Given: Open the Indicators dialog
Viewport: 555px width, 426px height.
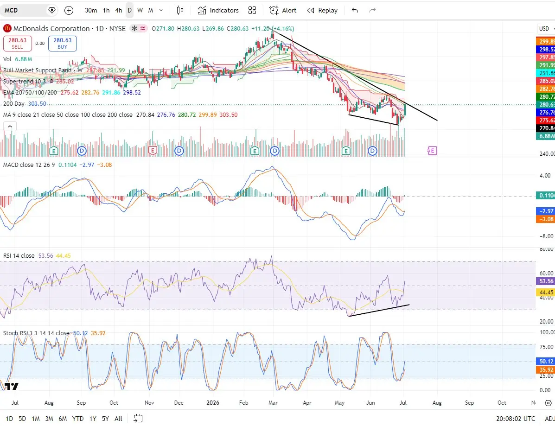Looking at the screenshot, I should click(218, 10).
